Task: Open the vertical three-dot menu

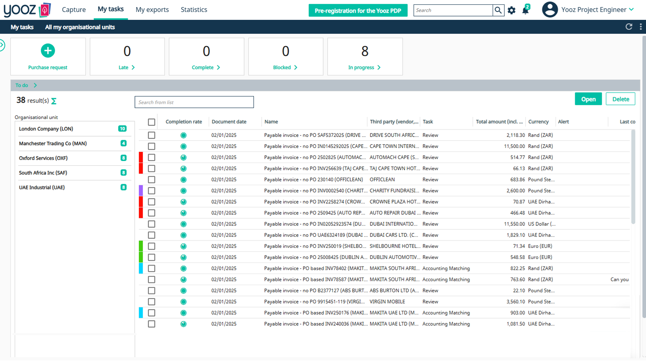Action: pyautogui.click(x=641, y=27)
